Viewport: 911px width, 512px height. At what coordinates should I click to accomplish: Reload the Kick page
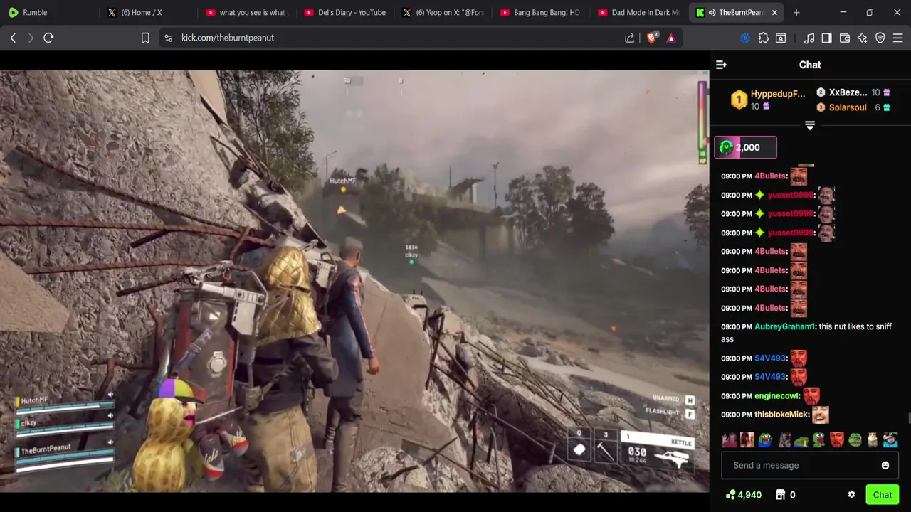(48, 38)
